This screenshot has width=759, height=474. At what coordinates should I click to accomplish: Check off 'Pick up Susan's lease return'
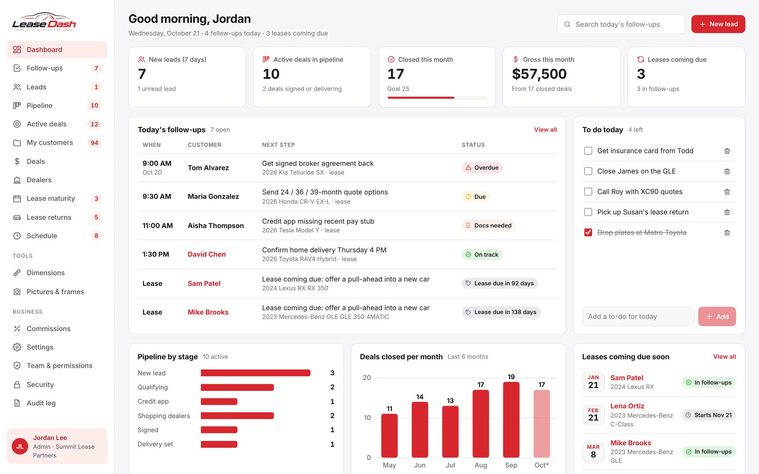pyautogui.click(x=588, y=212)
